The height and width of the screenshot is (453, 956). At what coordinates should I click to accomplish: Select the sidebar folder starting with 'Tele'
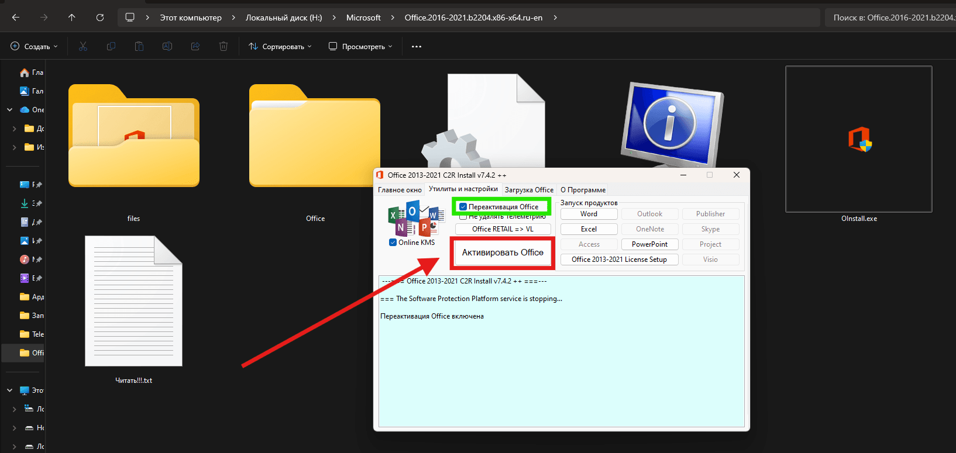32,334
